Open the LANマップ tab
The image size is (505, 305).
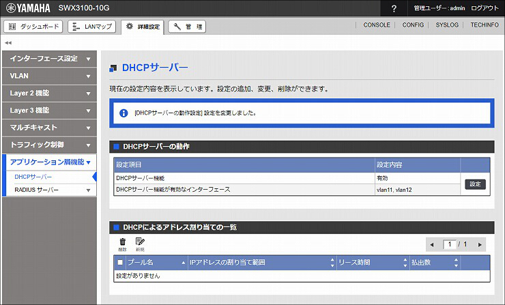(92, 27)
